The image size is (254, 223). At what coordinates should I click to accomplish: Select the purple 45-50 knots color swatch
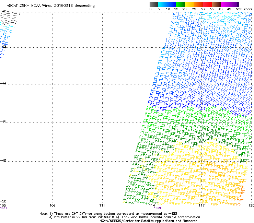coord(234,4)
